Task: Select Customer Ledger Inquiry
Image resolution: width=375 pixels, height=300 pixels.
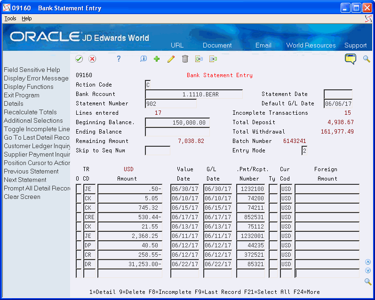Action: click(x=37, y=146)
